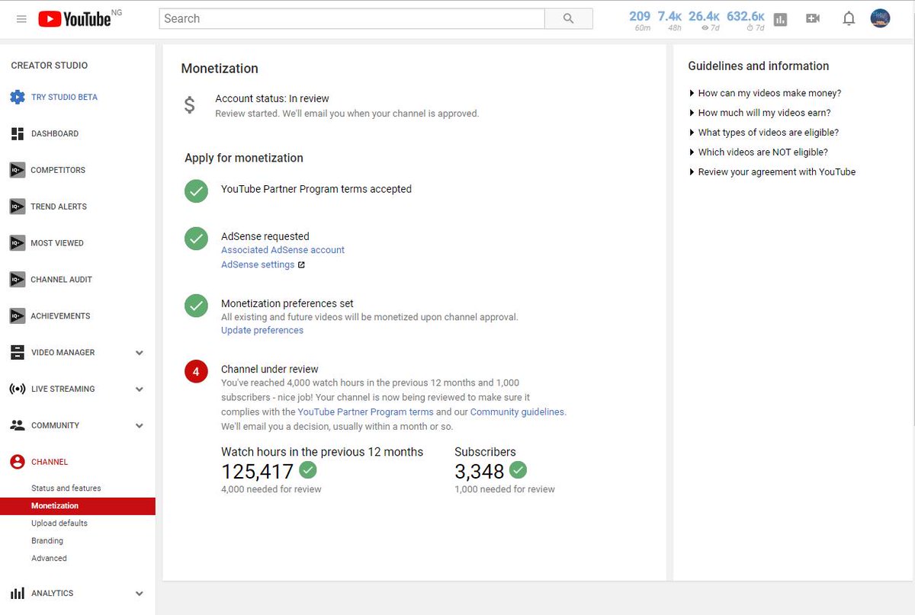Image resolution: width=915 pixels, height=615 pixels.
Task: Click the 632.6K 7d watch time stat
Action: pos(746,21)
